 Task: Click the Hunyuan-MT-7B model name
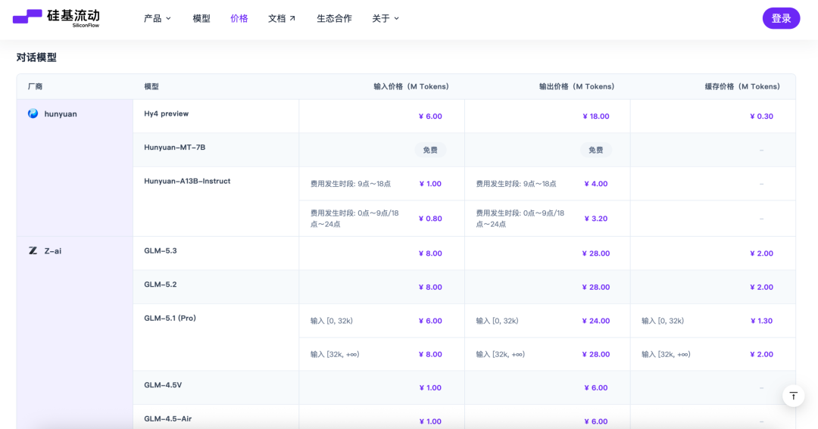(x=175, y=148)
